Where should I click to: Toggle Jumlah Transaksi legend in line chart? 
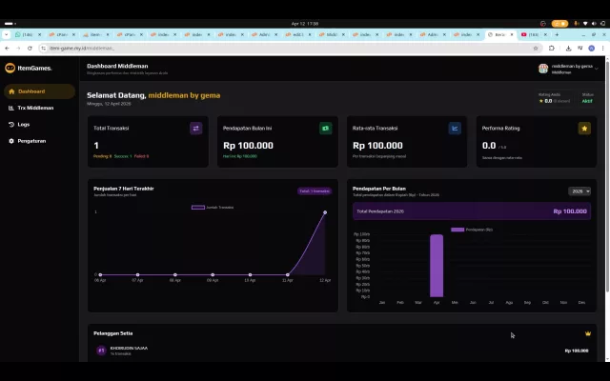[x=213, y=208]
